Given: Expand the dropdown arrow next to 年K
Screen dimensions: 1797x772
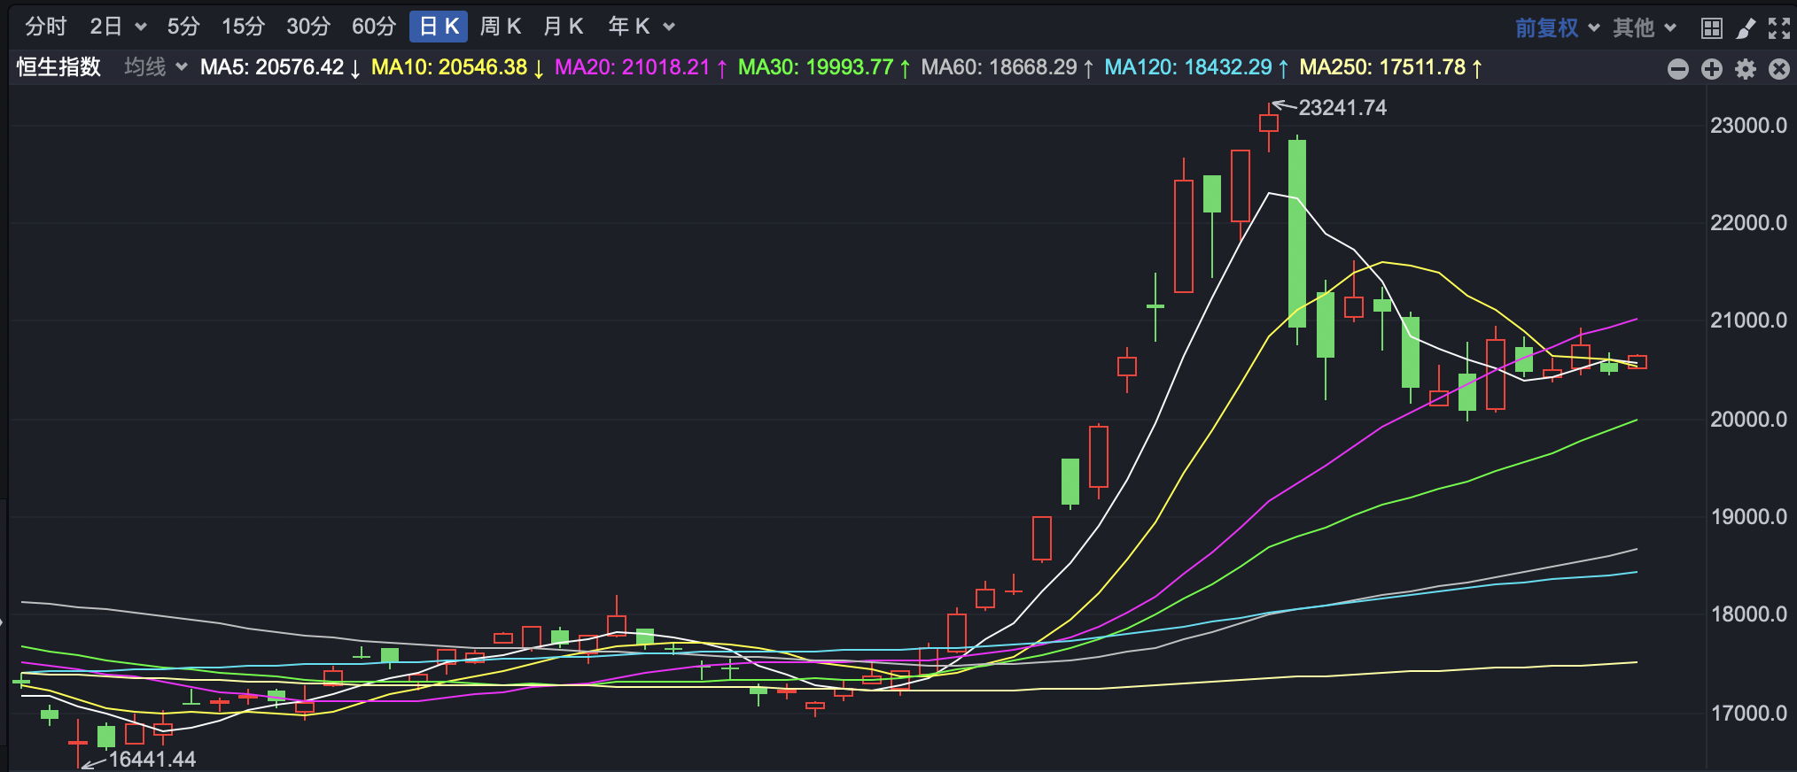Looking at the screenshot, I should pyautogui.click(x=669, y=27).
